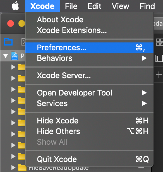The height and width of the screenshot is (172, 163).
Task: Click the FileSaveReadUpdate folder icon
Action: (22, 168)
